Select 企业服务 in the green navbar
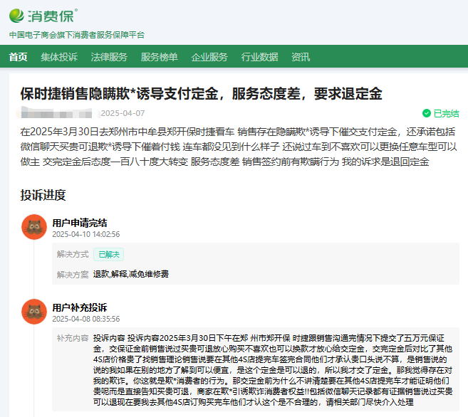The image size is (468, 417). pyautogui.click(x=209, y=57)
